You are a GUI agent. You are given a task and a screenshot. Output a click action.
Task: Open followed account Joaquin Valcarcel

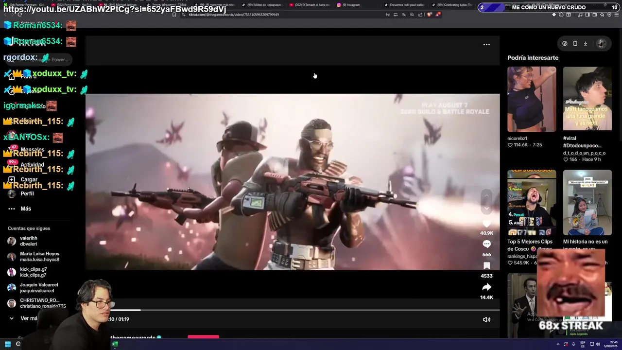click(x=32, y=288)
